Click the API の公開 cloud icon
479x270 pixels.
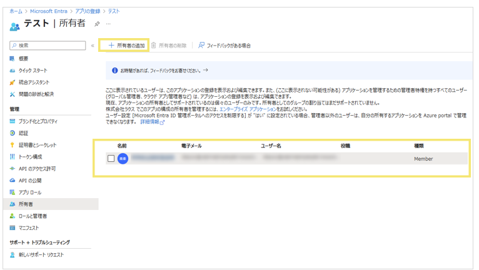coord(13,180)
